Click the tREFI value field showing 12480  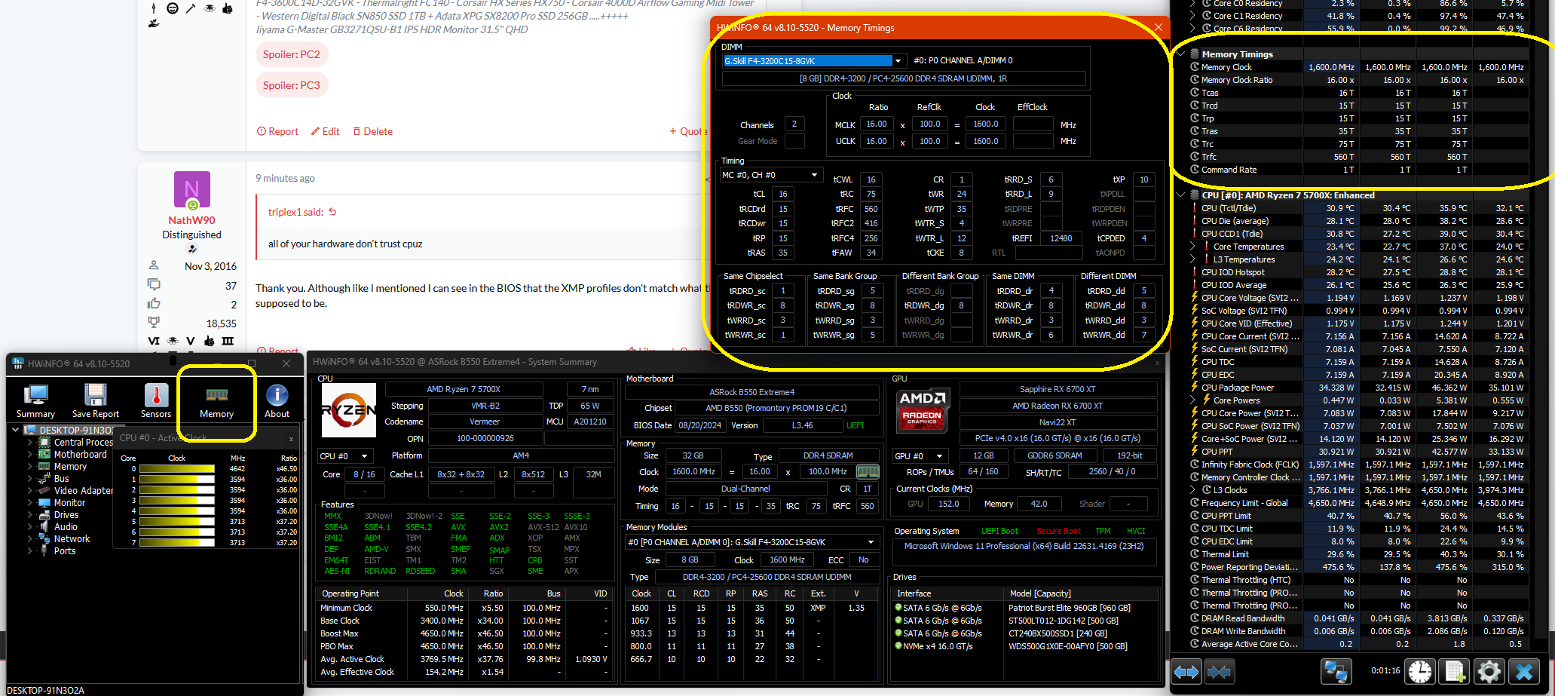[1061, 238]
